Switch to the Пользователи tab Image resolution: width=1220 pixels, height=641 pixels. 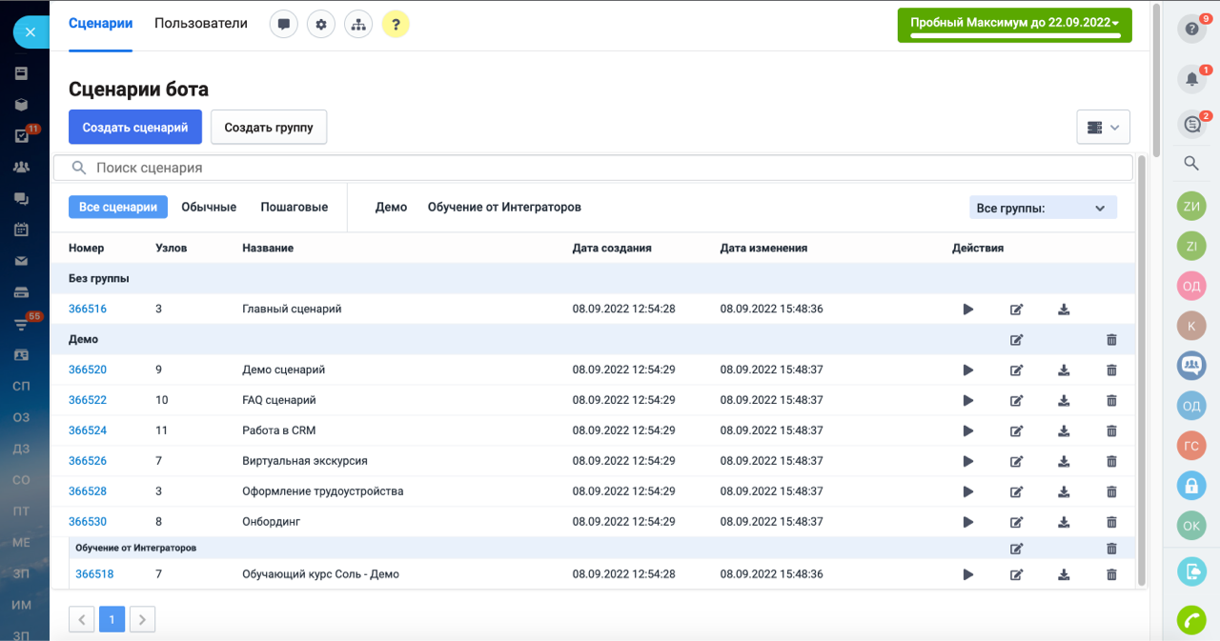201,24
